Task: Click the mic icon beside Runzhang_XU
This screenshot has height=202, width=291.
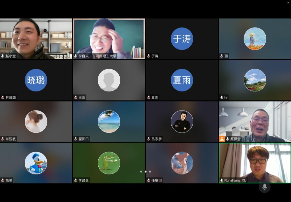Action: coord(222,180)
